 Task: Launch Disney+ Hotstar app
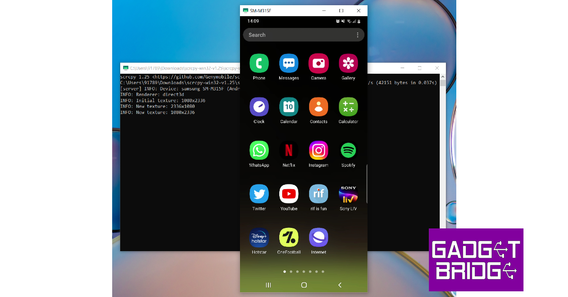point(259,237)
